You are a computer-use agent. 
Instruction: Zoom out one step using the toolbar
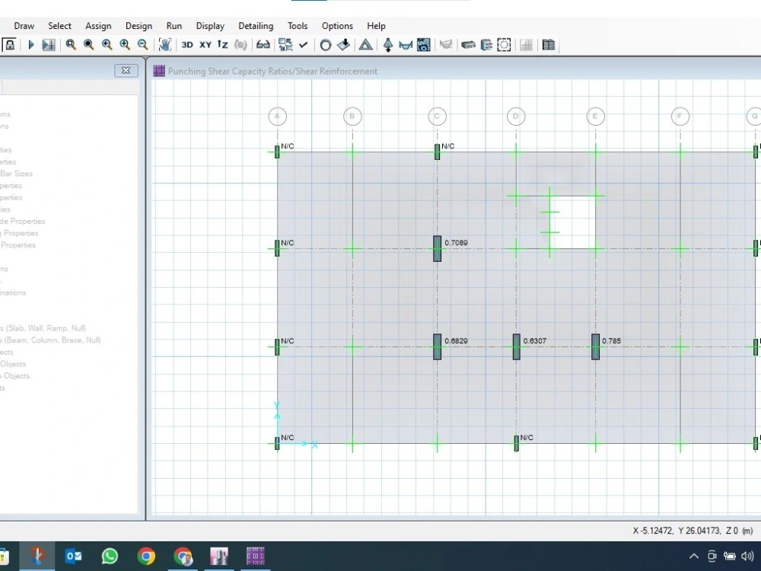[142, 44]
